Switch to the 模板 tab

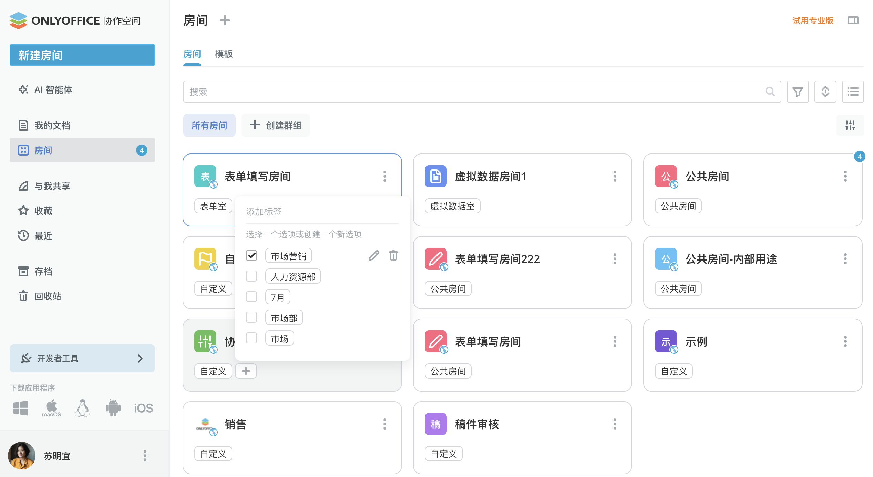[x=224, y=54]
